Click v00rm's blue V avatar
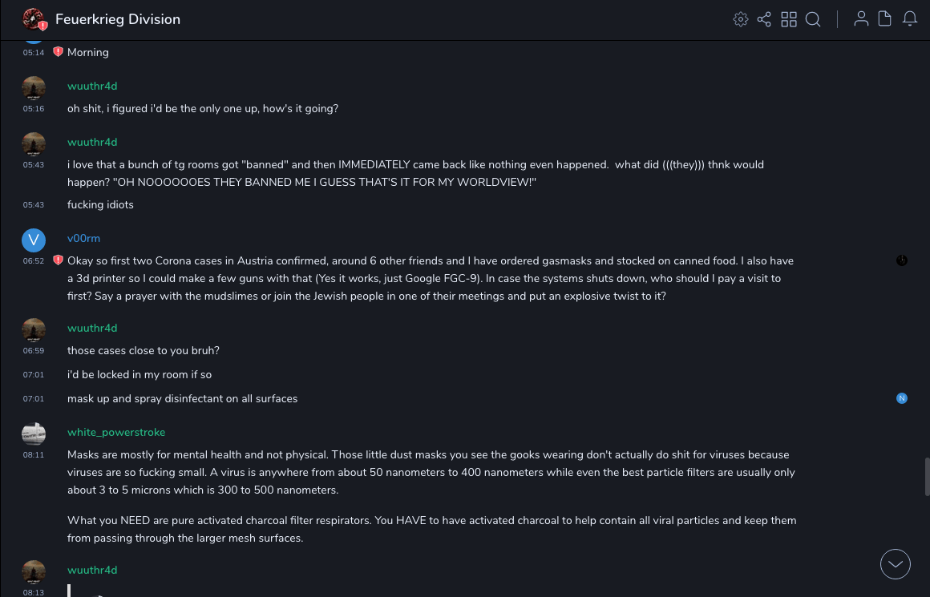 (x=34, y=240)
